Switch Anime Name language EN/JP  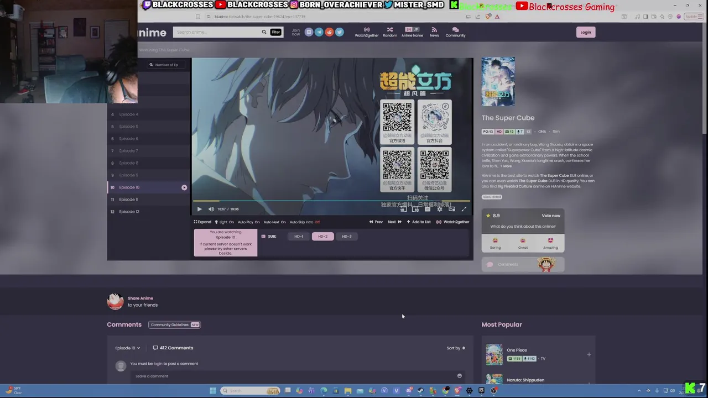coord(412,32)
